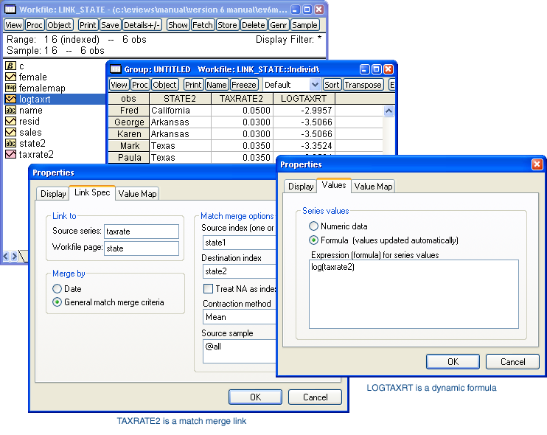The height and width of the screenshot is (435, 547).
Task: Click the Source series taxrate field
Action: pos(142,232)
